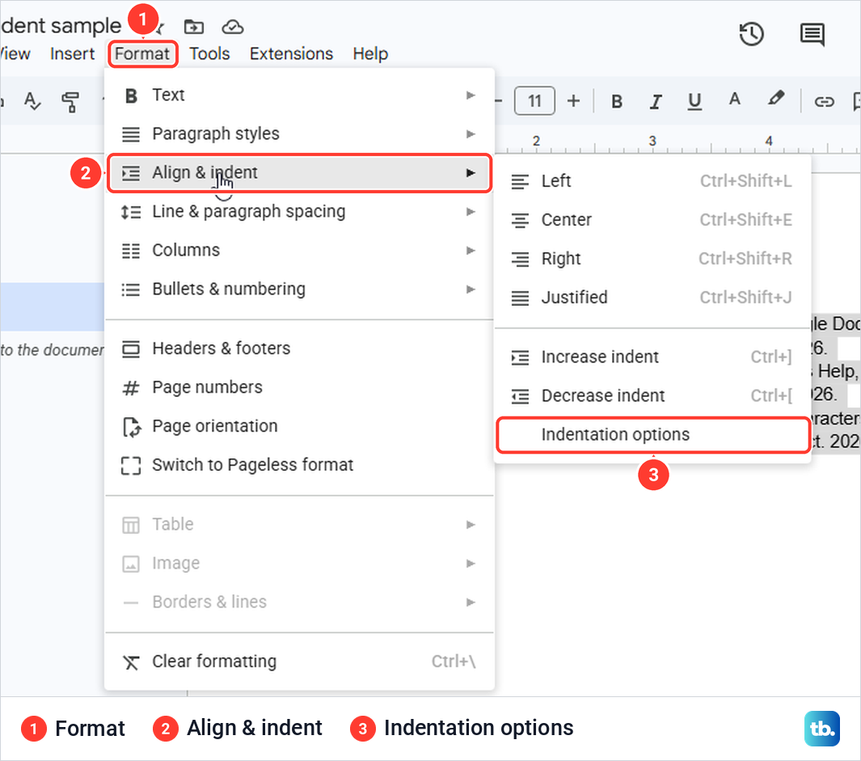Choose Clear formatting entry
861x761 pixels.
[x=299, y=662]
